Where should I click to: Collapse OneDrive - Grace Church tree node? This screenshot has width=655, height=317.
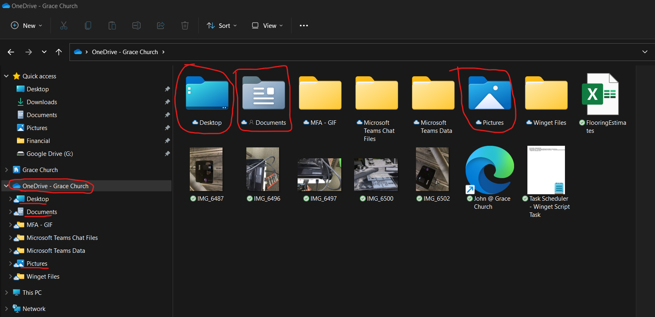click(x=6, y=186)
